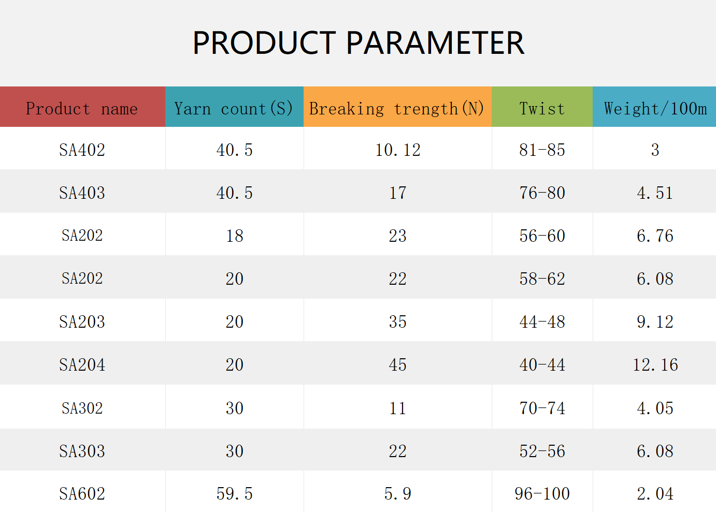Select the 96-100 twist value
This screenshot has height=512, width=716.
point(542,494)
